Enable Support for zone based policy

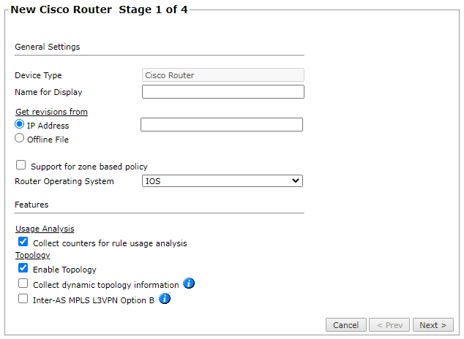coord(21,166)
